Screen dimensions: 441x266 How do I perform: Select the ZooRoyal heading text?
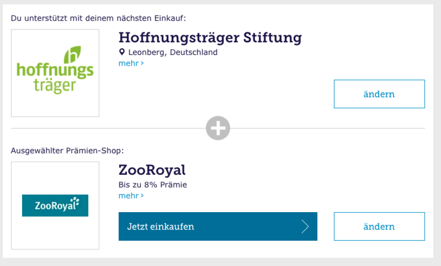click(152, 170)
